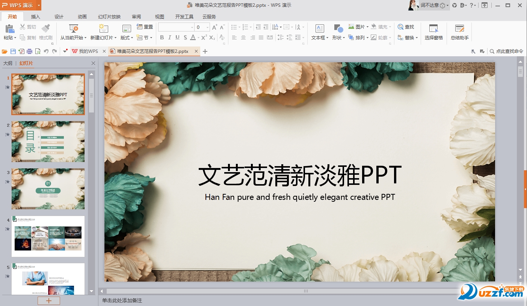Click the Print icon in quick toolbar
The image size is (527, 306).
[29, 51]
